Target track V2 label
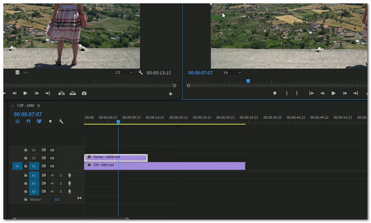This screenshot has height=223, width=371. (34, 158)
